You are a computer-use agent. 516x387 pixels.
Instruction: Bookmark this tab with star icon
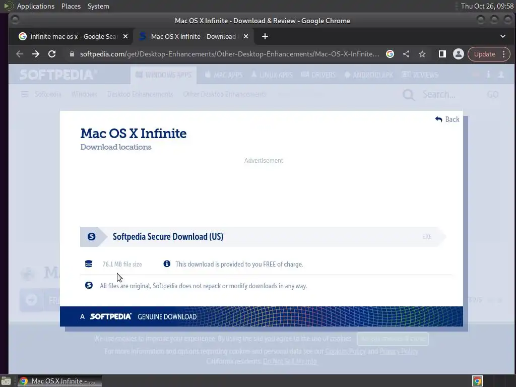click(422, 54)
